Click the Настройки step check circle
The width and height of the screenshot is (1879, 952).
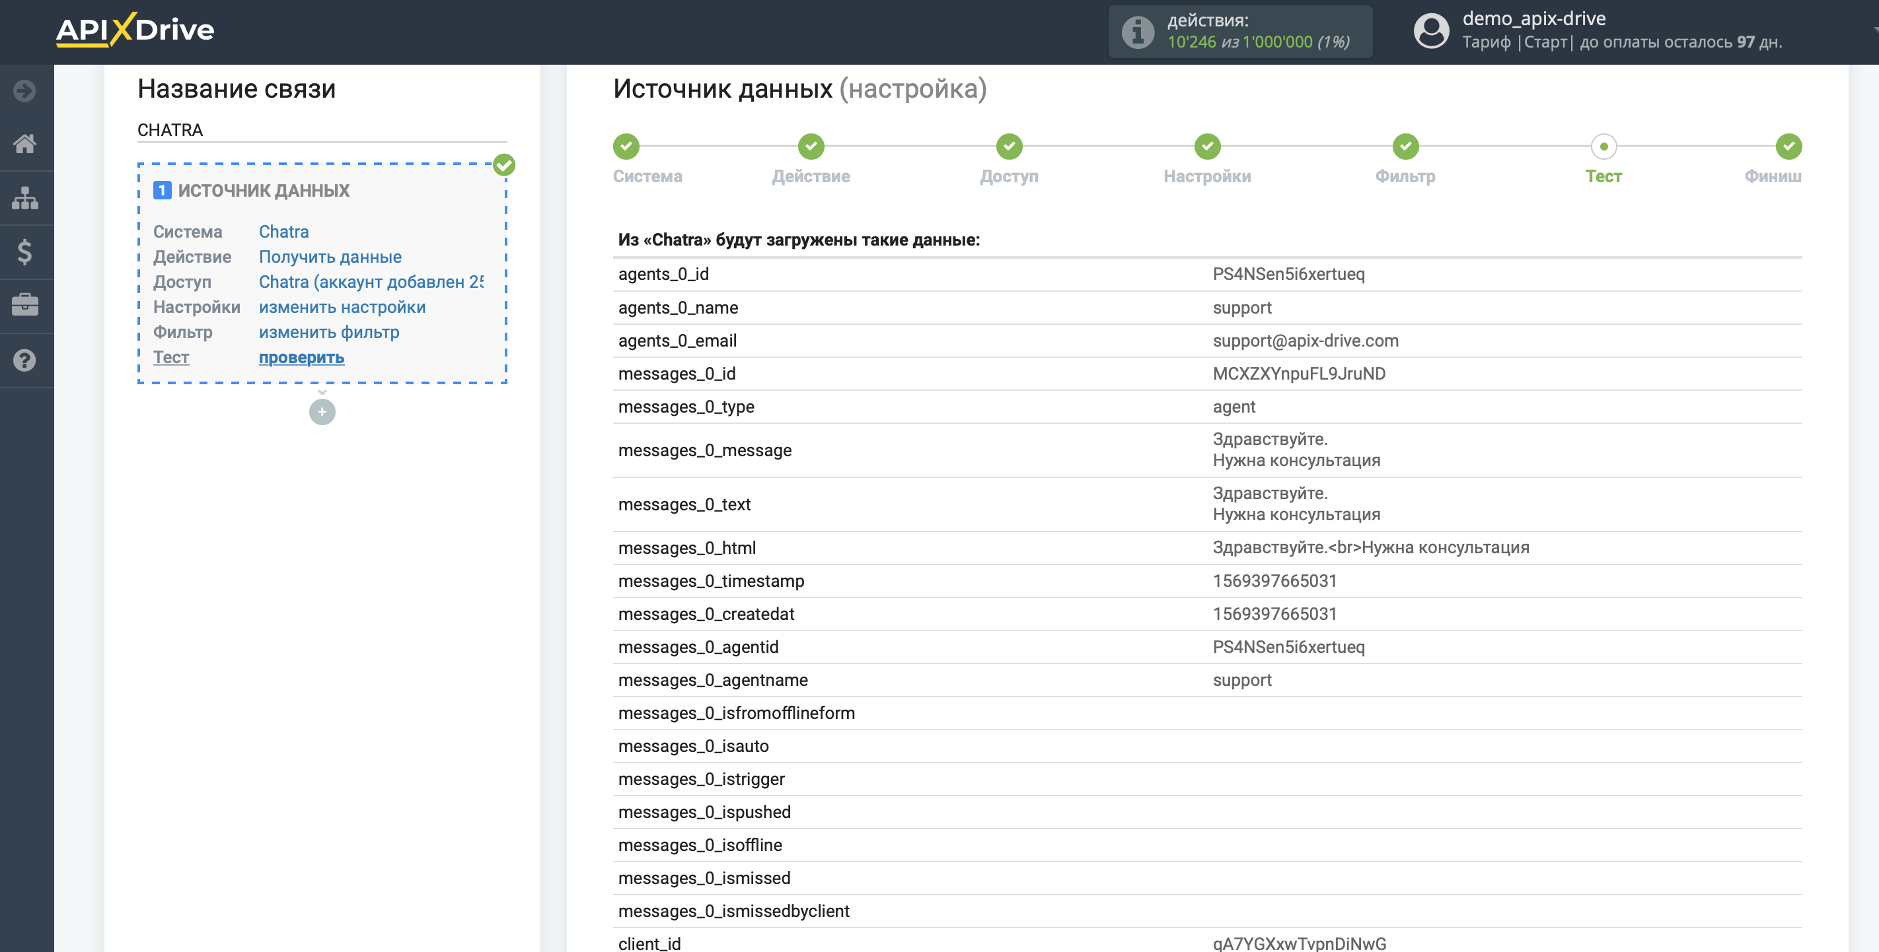click(x=1207, y=147)
